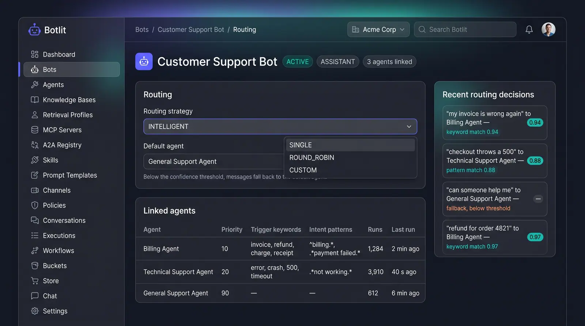
Task: Click the ASSISTANT type badge
Action: click(338, 62)
